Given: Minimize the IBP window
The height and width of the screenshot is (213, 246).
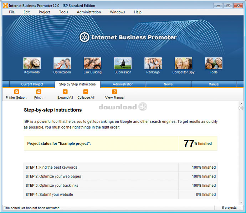Looking at the screenshot, I should point(218,6).
